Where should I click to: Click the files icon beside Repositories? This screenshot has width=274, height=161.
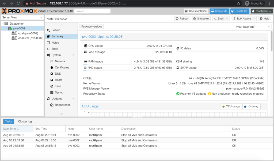(x=52, y=105)
